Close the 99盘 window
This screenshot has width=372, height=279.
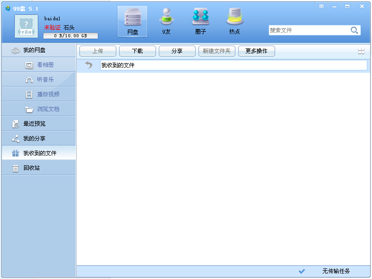(362, 6)
